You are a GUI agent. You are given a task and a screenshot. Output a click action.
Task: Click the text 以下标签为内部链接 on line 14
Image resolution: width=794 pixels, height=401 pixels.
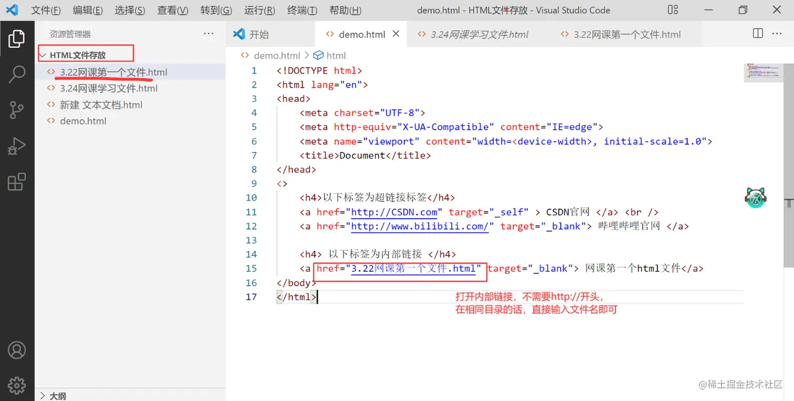(375, 255)
